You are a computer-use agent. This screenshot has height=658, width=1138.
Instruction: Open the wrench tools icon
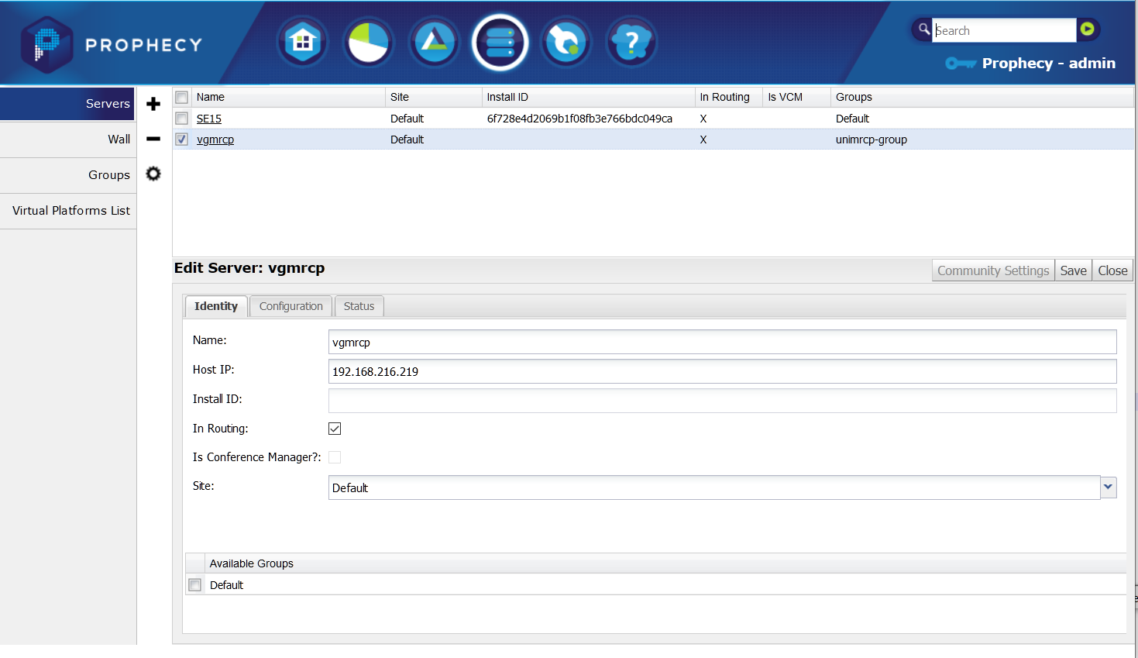coord(566,42)
